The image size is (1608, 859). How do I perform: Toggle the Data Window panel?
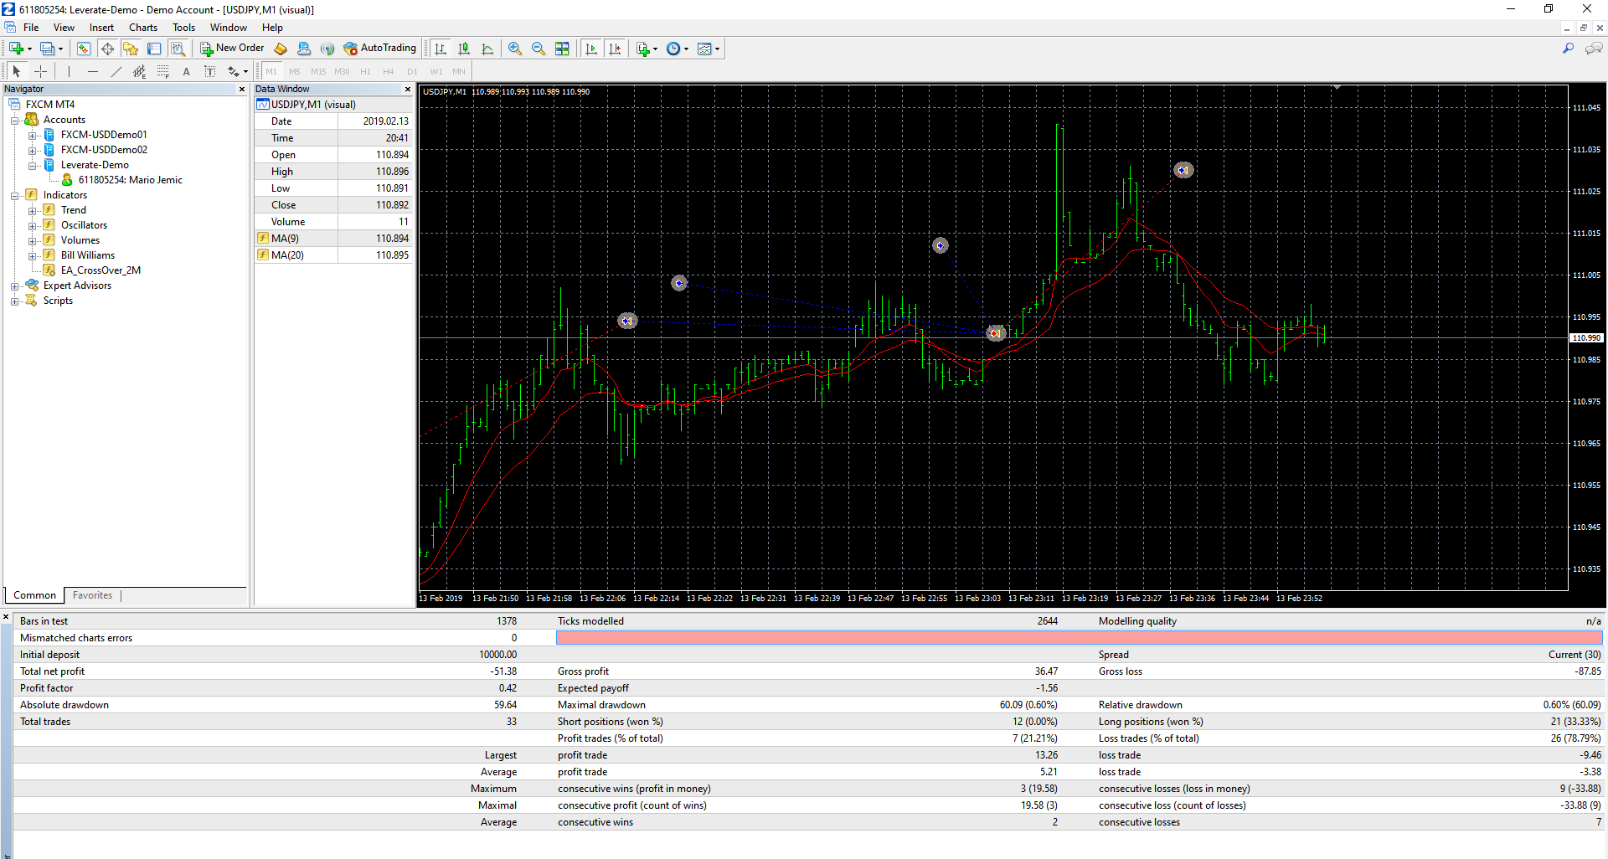[107, 49]
